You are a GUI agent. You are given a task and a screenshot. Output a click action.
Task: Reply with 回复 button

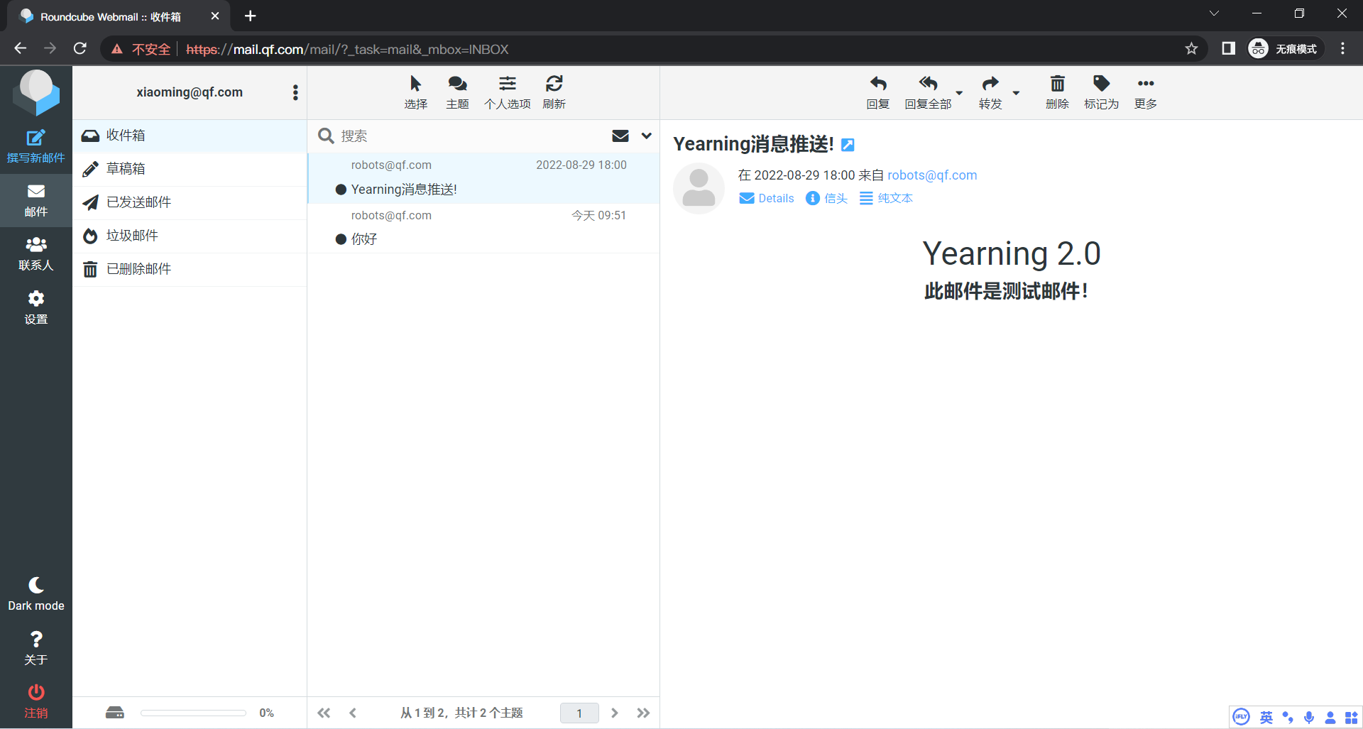click(878, 93)
